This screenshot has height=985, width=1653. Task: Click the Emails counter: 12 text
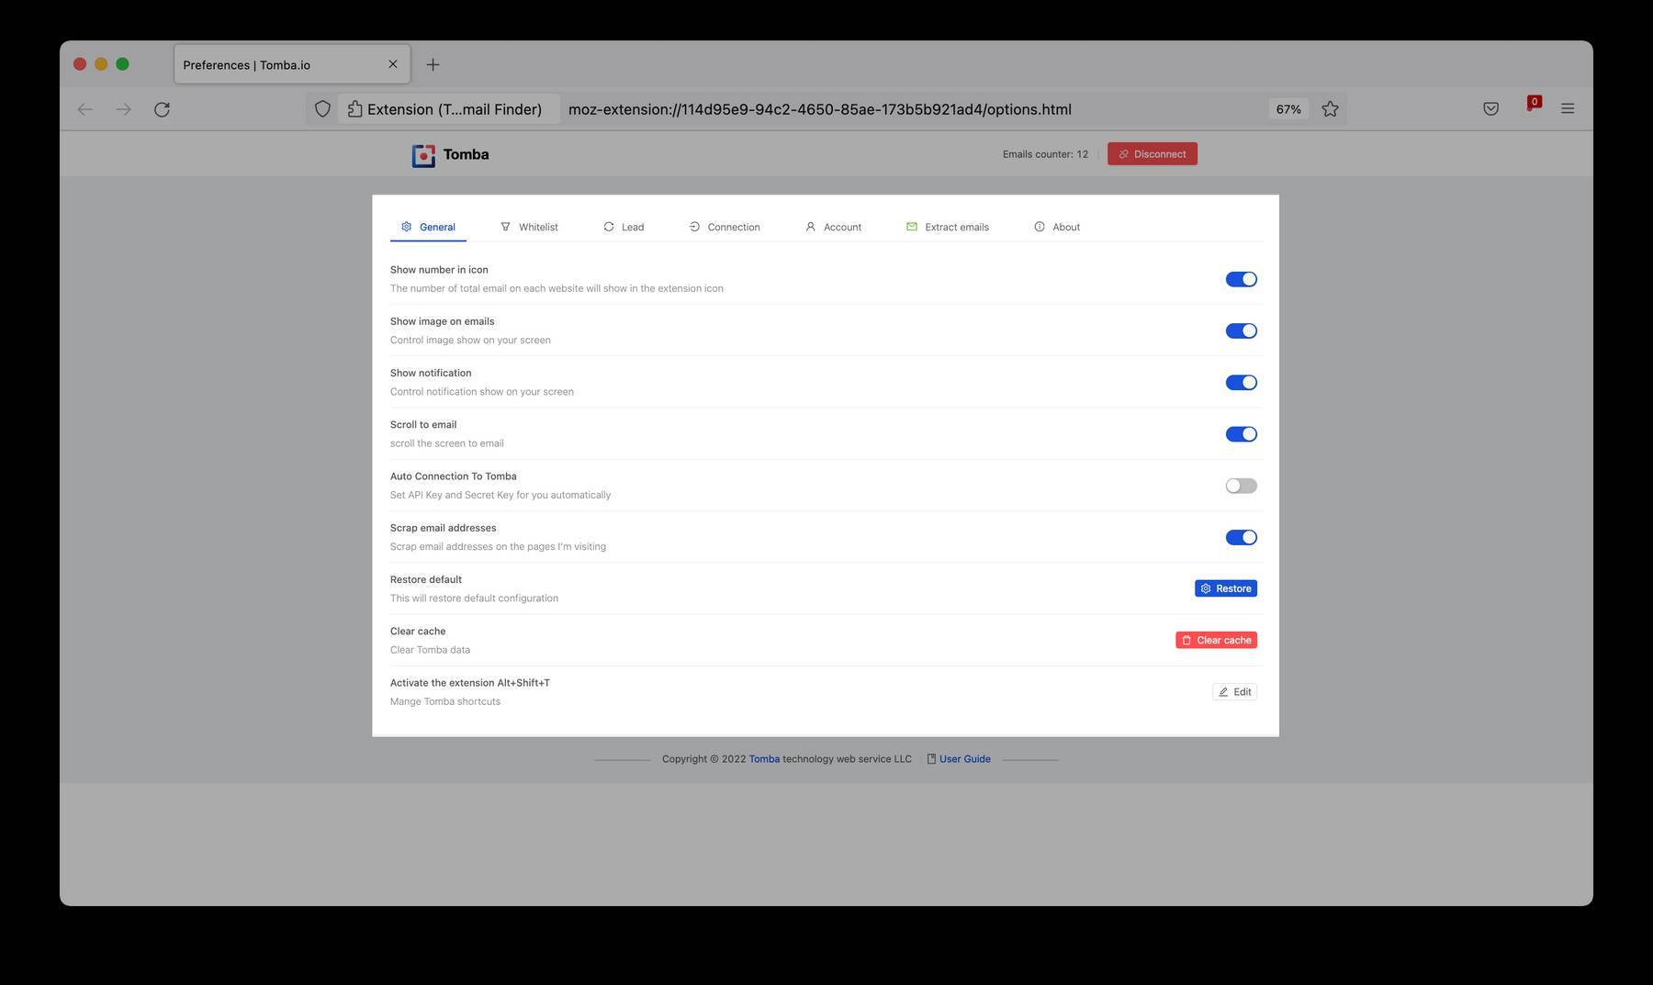coord(1045,154)
